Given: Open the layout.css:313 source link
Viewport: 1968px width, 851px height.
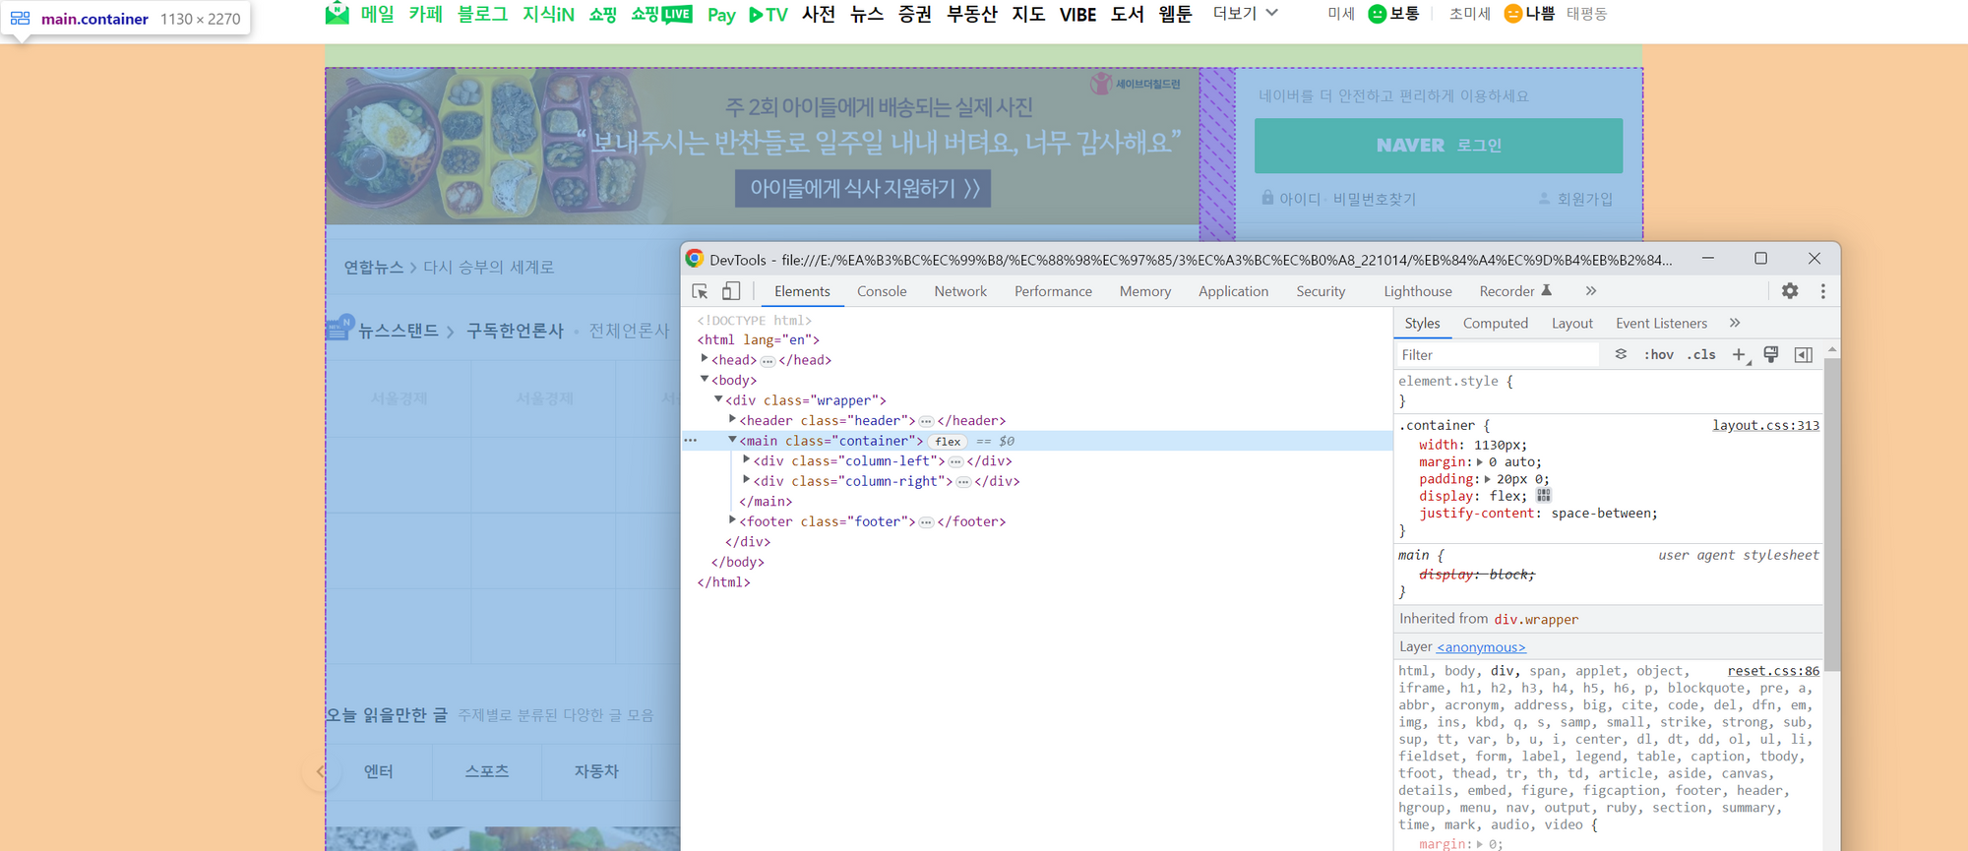Looking at the screenshot, I should point(1765,425).
